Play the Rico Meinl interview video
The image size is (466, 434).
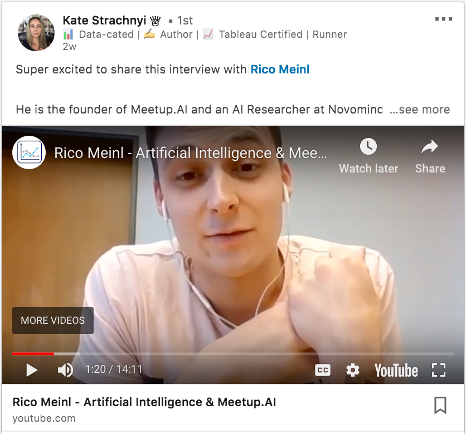click(32, 370)
